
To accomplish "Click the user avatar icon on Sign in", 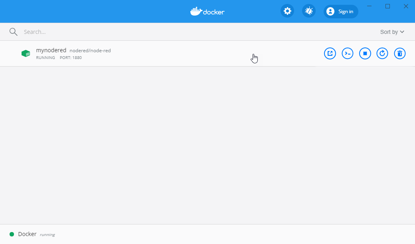I will [x=330, y=11].
